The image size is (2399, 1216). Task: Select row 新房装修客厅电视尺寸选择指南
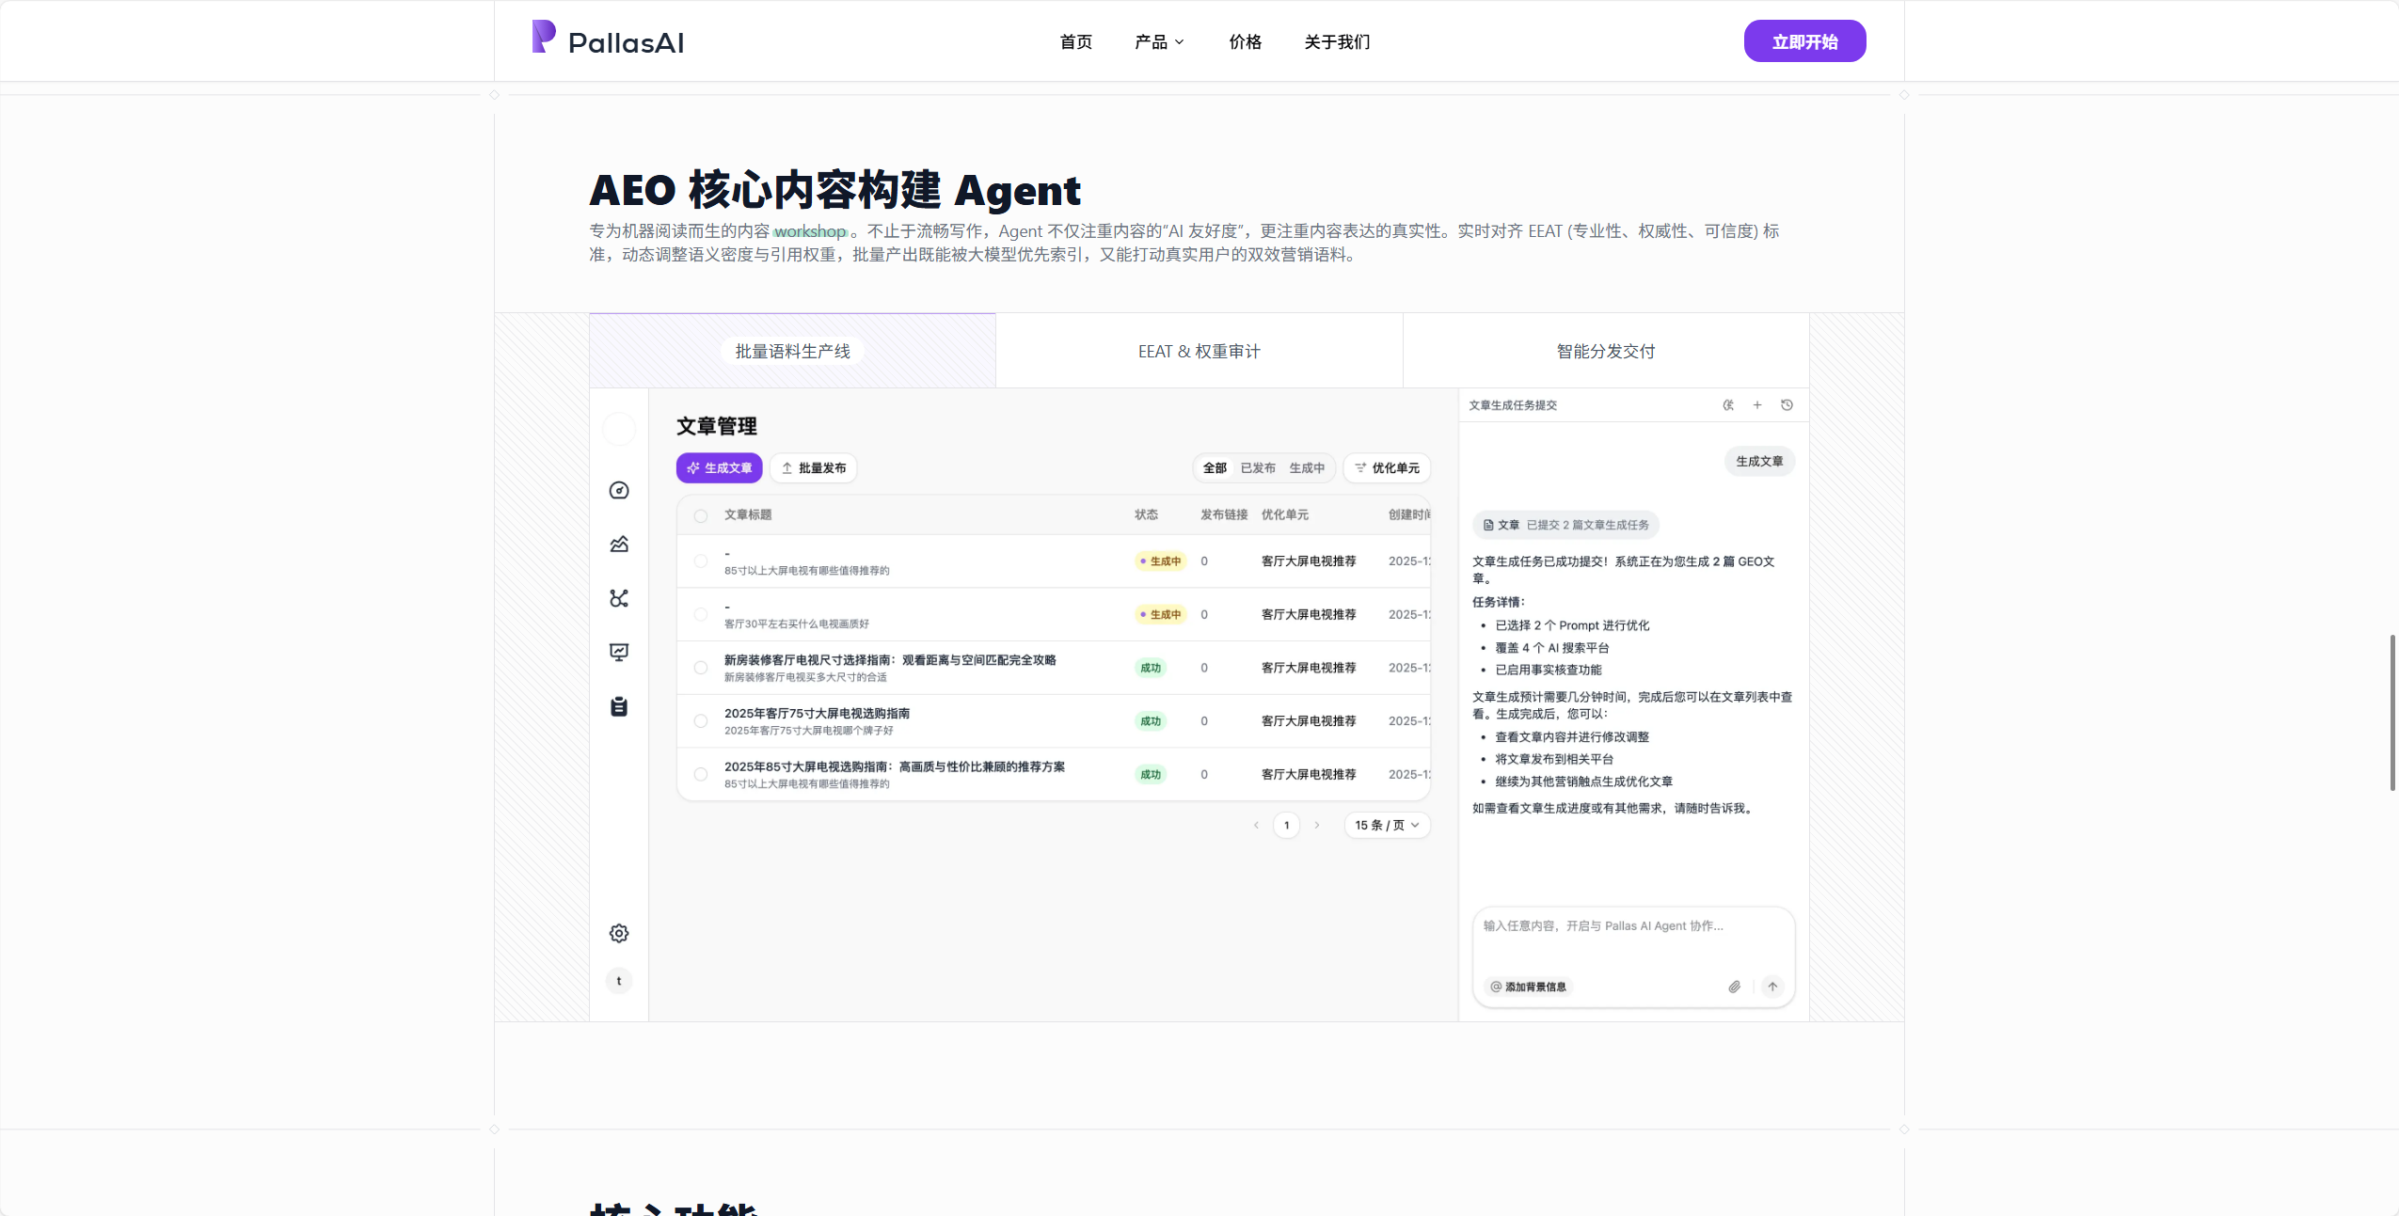point(701,668)
